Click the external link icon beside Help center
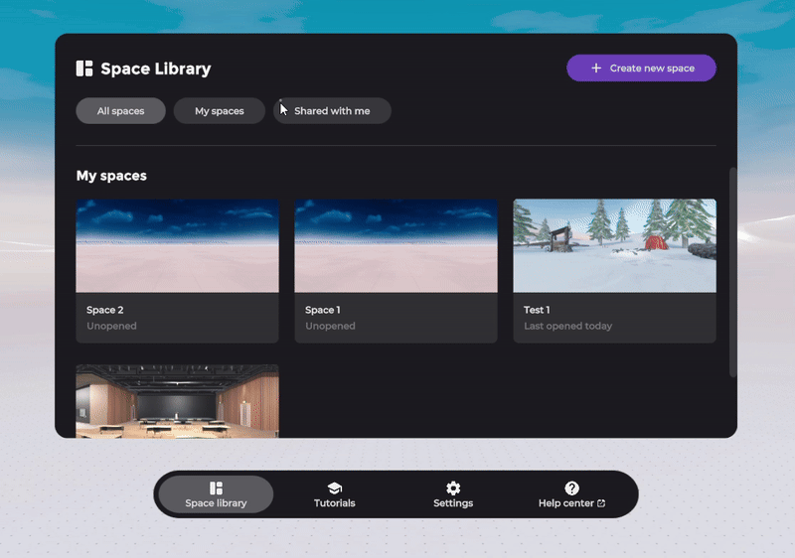Viewport: 795px width, 558px height. point(601,503)
